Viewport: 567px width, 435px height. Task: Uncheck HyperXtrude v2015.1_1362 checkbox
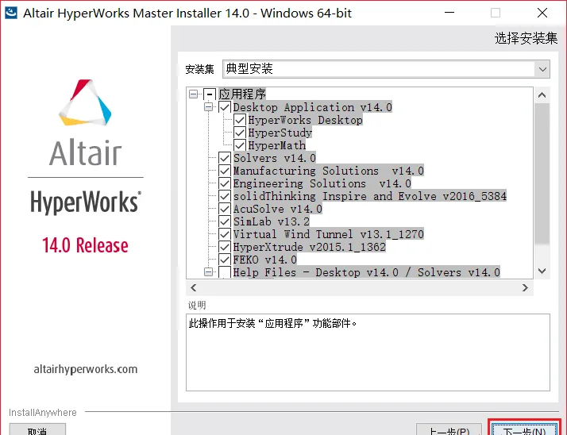tap(225, 247)
